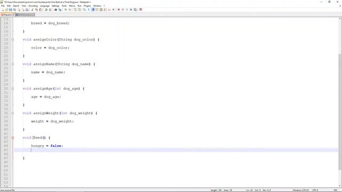
Task: Open the Window menu
Action: [x=97, y=6]
